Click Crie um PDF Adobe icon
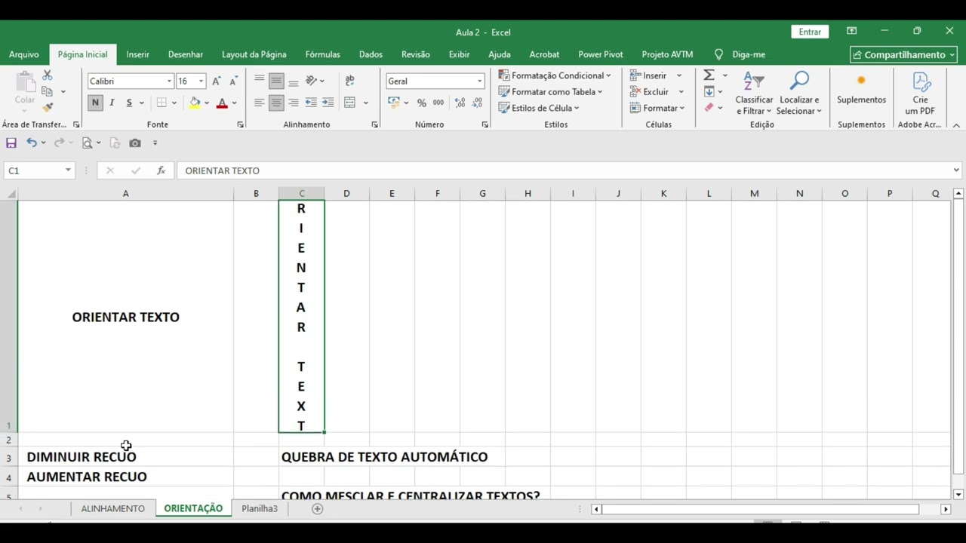Viewport: 966px width, 543px height. pos(921,94)
